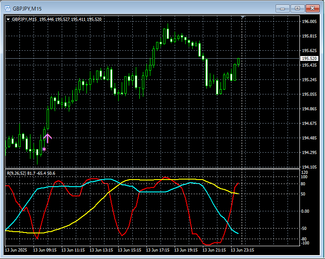Click the 194.105 price scale value
Viewport: 325px width, 259px height.
click(x=309, y=167)
